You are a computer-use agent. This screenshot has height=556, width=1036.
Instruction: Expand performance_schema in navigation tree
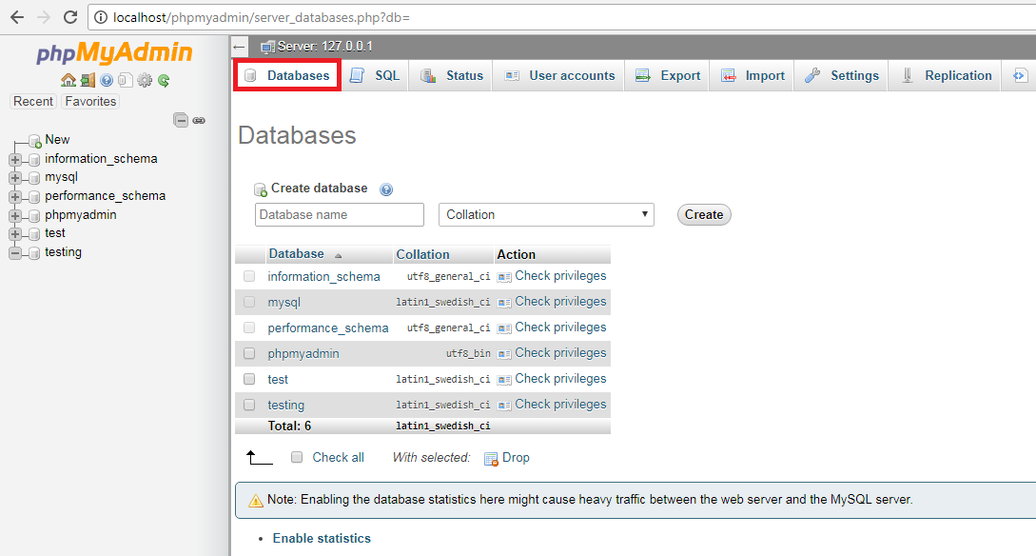[x=15, y=197]
